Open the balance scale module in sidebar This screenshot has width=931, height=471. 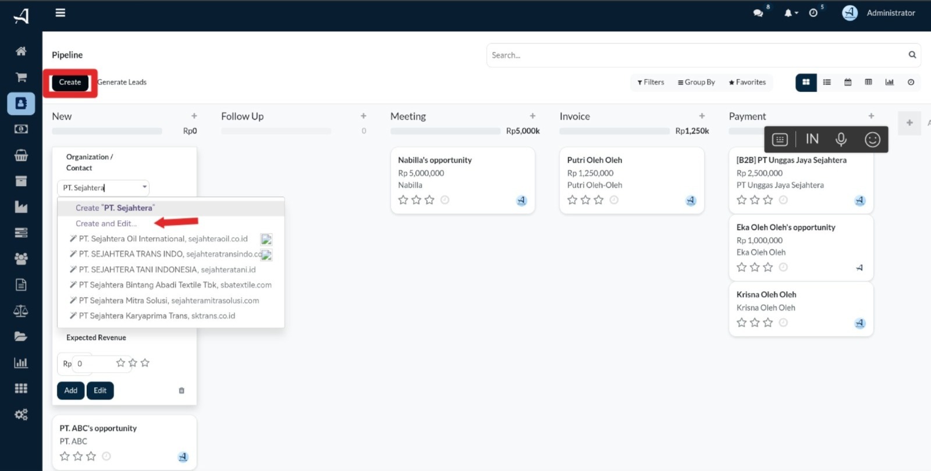(21, 311)
